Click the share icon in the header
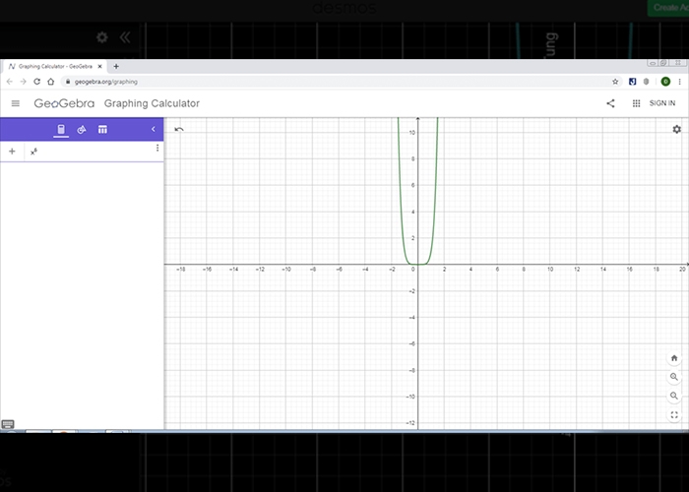The height and width of the screenshot is (492, 689). (610, 103)
